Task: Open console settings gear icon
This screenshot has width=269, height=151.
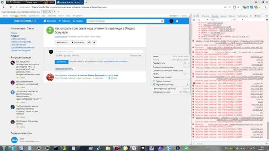Action: 267,20
